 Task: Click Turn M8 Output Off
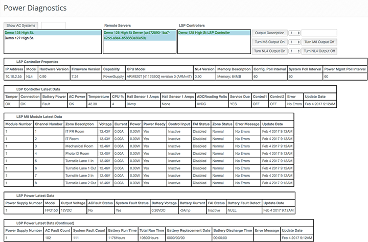(x=319, y=42)
